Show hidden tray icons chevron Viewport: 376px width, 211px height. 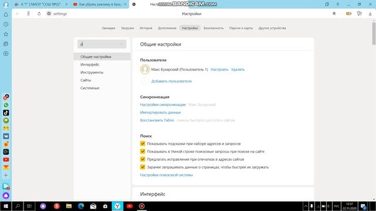[x=305, y=206]
